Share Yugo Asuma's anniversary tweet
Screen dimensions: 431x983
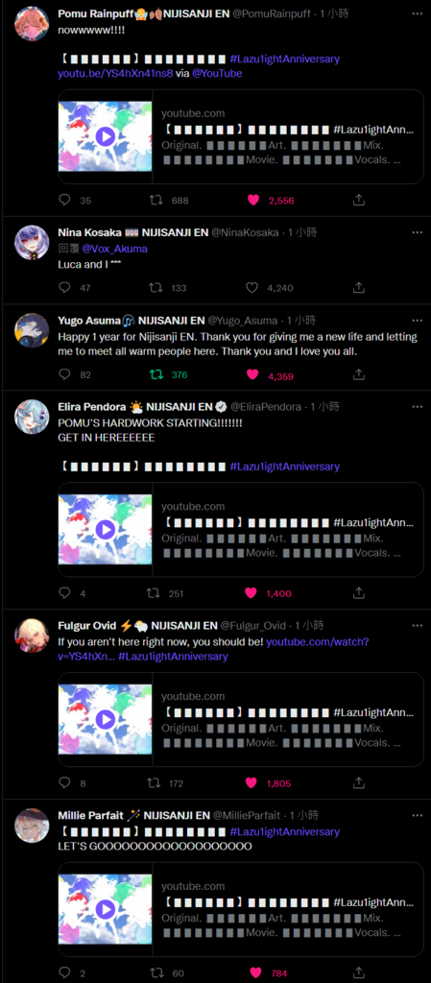point(358,374)
